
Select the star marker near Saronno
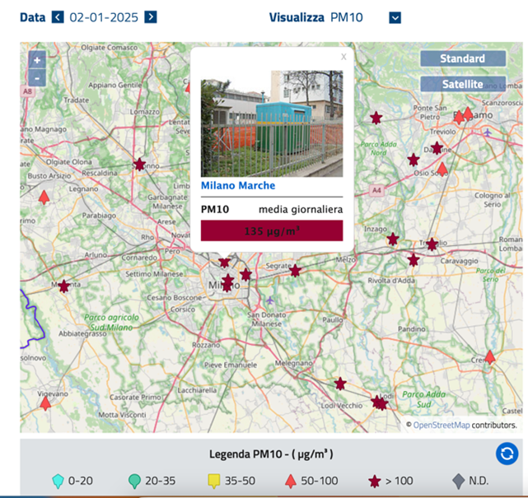tap(139, 165)
